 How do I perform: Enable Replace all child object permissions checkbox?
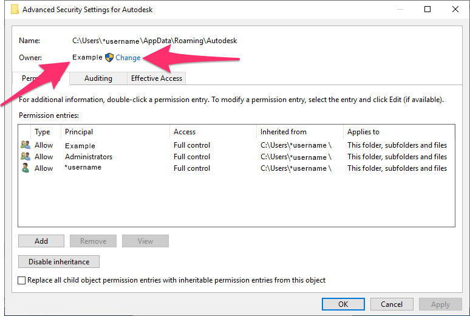(x=22, y=281)
